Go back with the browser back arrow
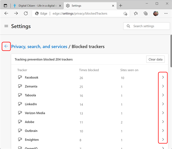Viewport: 172px width, 149px height. (6, 13)
